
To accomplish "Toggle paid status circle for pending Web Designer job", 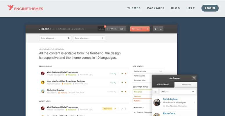I will pyautogui.click(x=115, y=74).
